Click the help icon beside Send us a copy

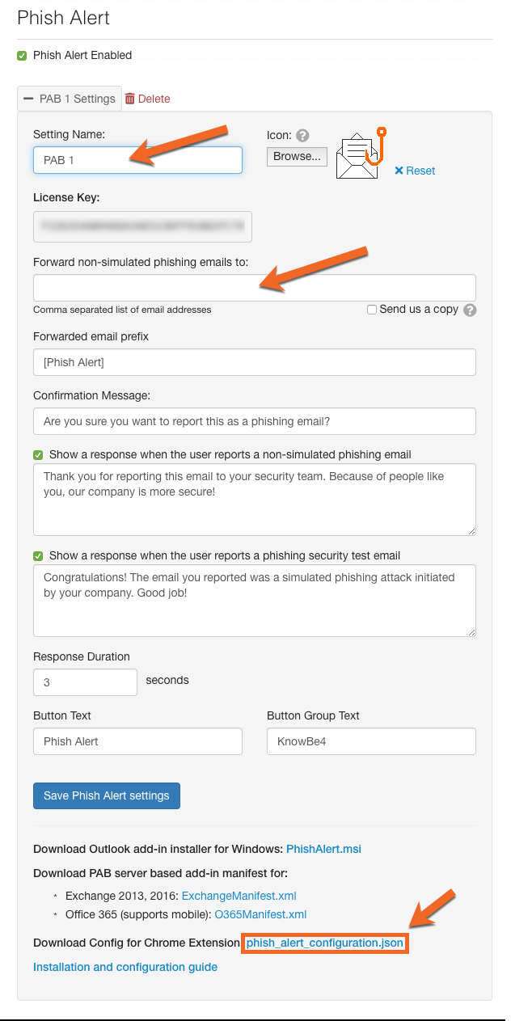pyautogui.click(x=470, y=310)
